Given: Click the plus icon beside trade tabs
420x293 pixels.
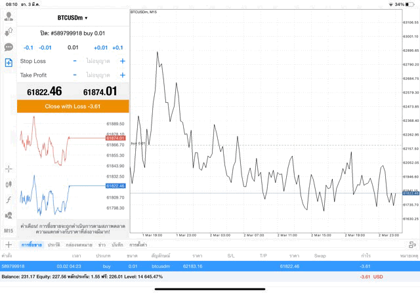Looking at the screenshot, I should tap(9, 244).
